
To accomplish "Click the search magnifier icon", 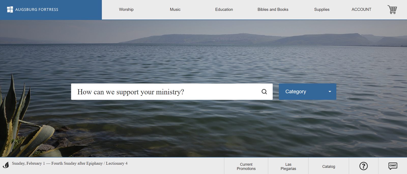I will tap(264, 92).
